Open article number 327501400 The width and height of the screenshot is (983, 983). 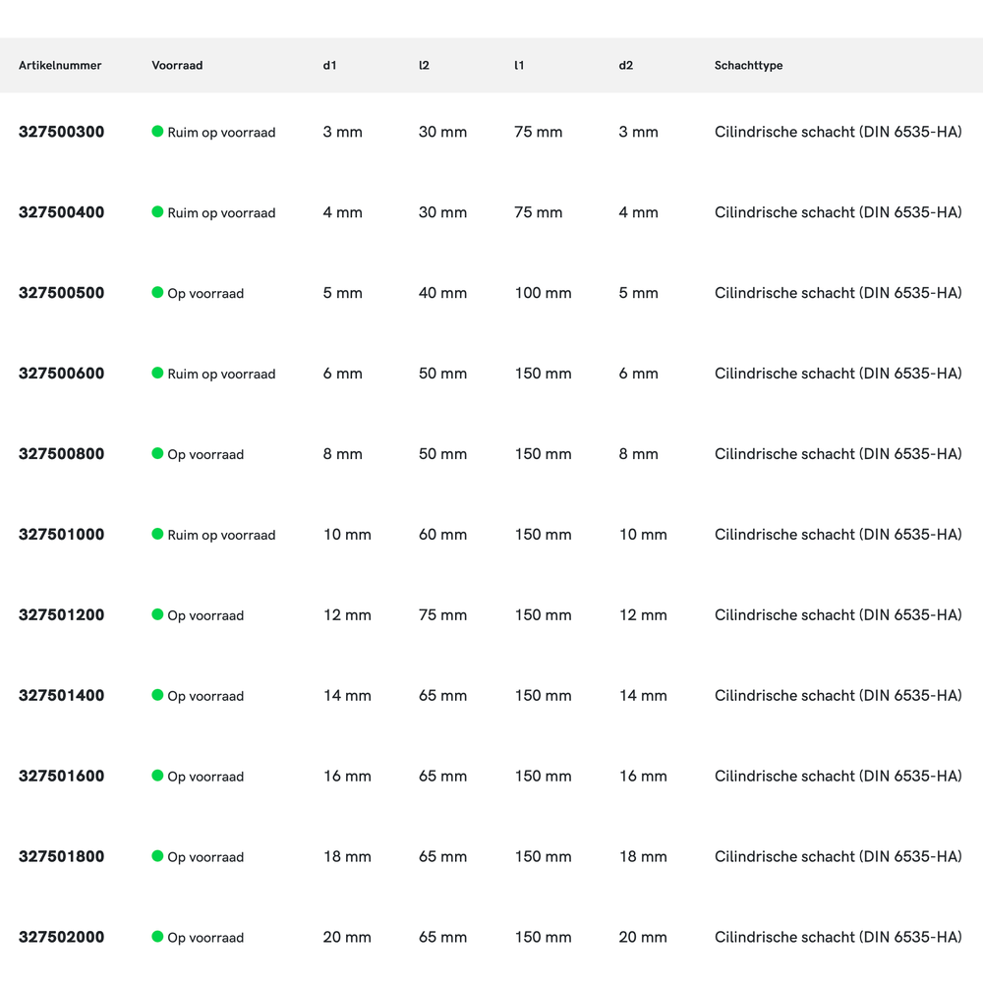pos(61,696)
